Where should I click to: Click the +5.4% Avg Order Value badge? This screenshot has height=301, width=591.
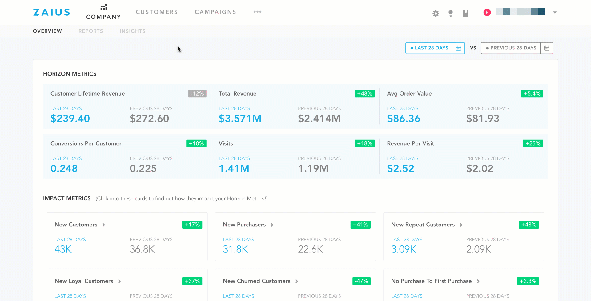tap(532, 94)
